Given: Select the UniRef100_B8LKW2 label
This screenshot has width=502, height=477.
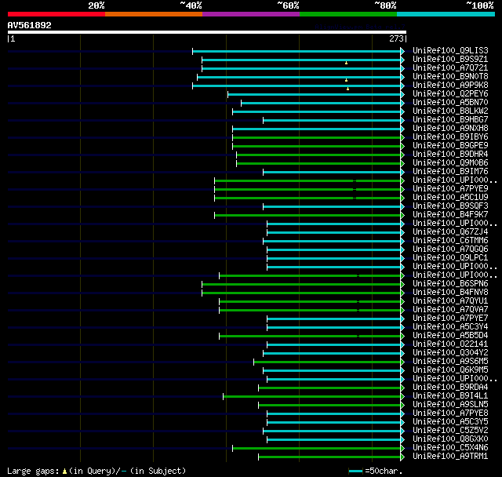Looking at the screenshot, I should (450, 111).
